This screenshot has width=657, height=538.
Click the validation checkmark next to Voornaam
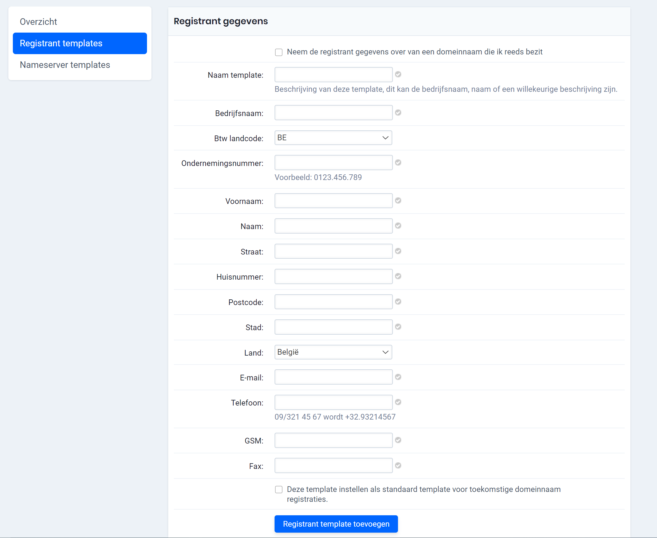tap(398, 200)
